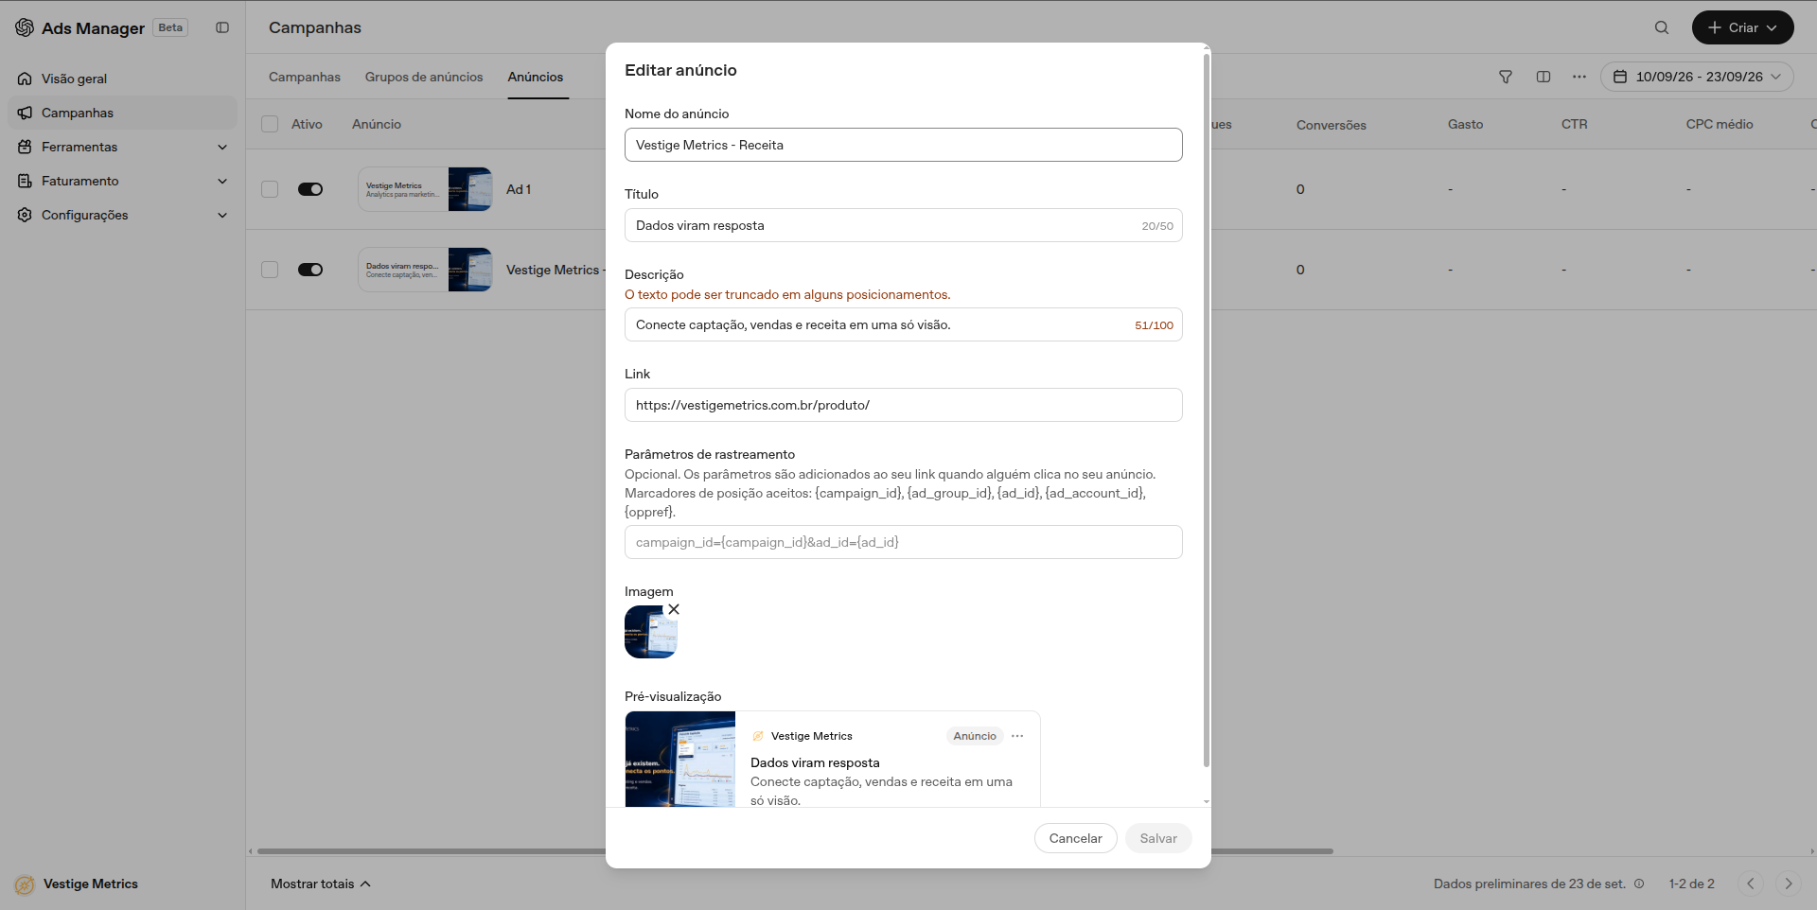Open the column layout icon
The height and width of the screenshot is (910, 1817).
[1544, 77]
